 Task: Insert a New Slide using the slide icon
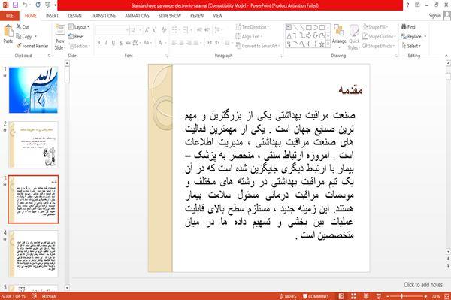pos(60,30)
